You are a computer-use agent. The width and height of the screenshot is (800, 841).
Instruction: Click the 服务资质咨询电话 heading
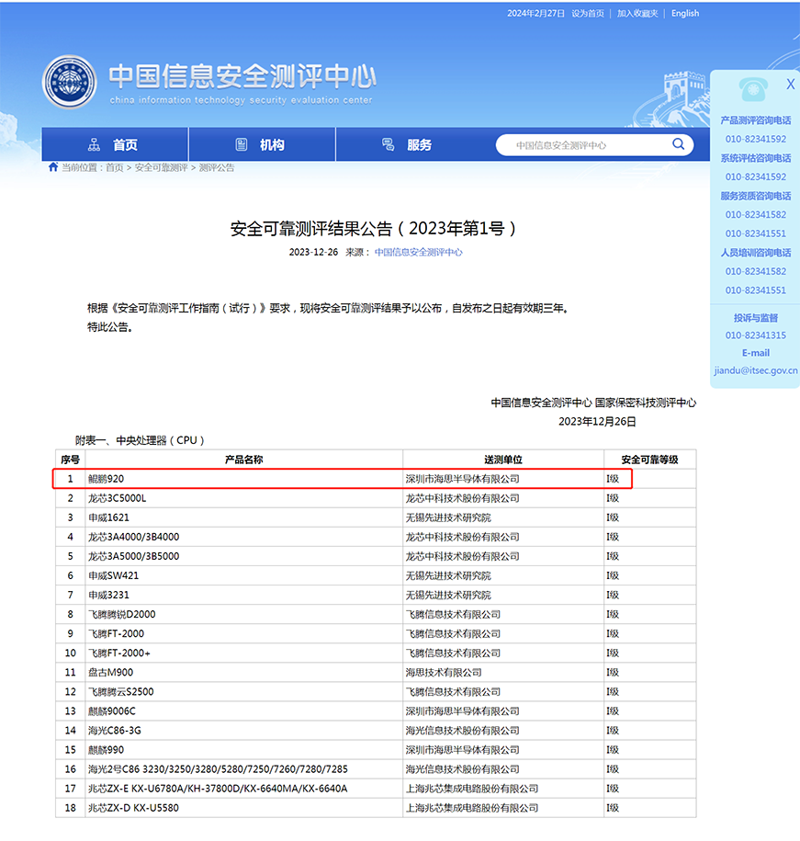coord(756,196)
